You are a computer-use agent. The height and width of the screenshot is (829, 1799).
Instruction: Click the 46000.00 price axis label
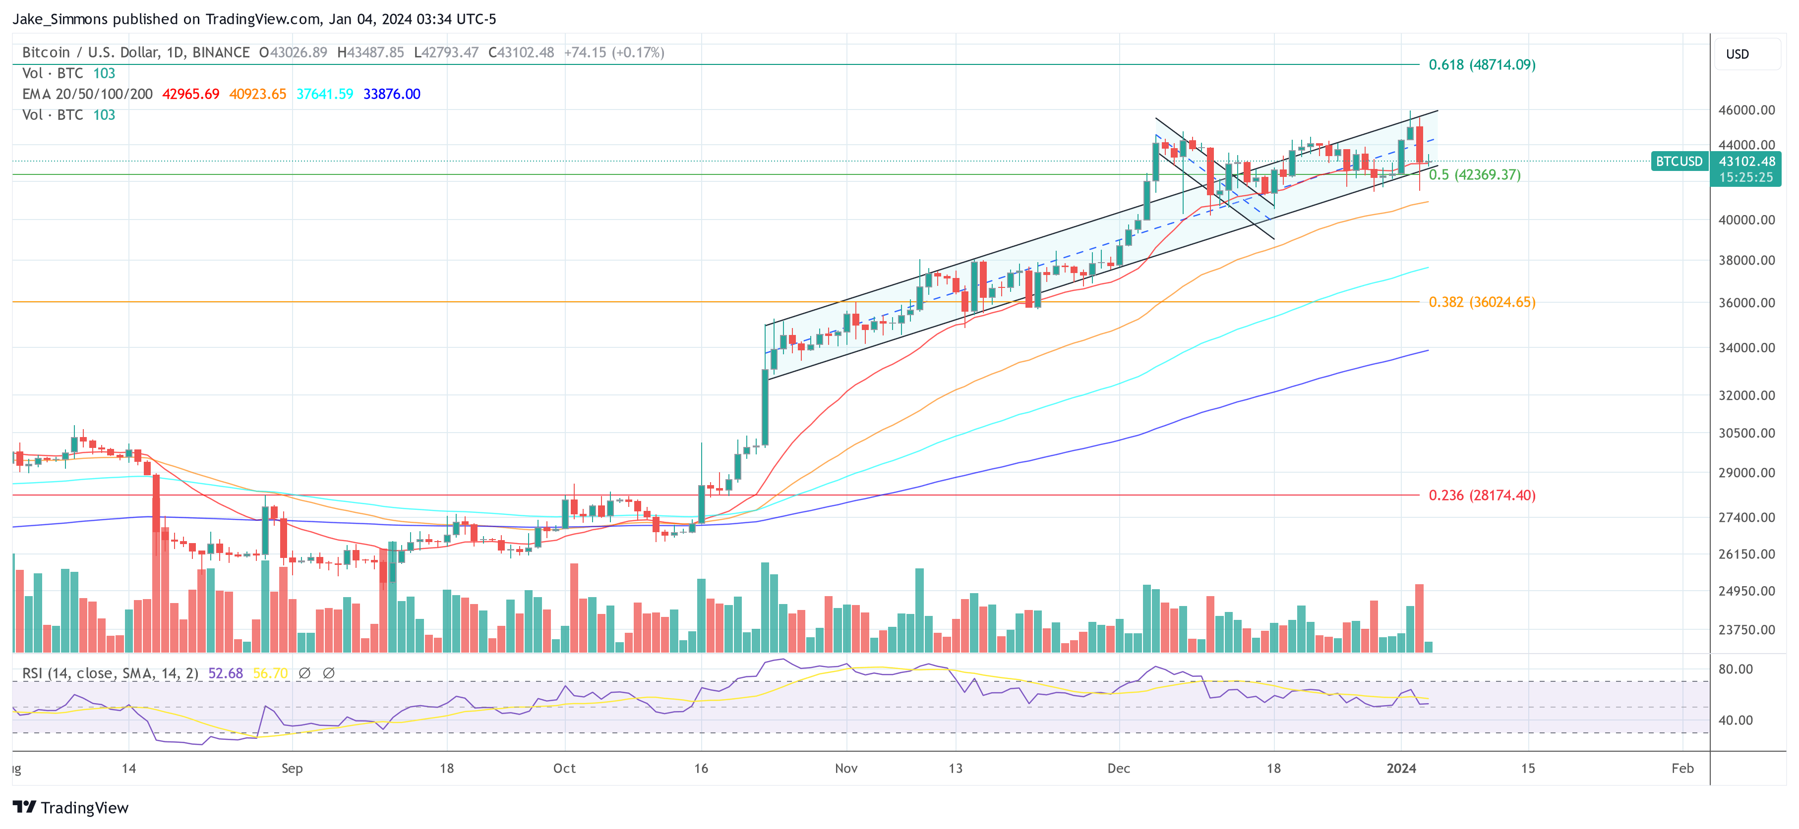pos(1746,111)
